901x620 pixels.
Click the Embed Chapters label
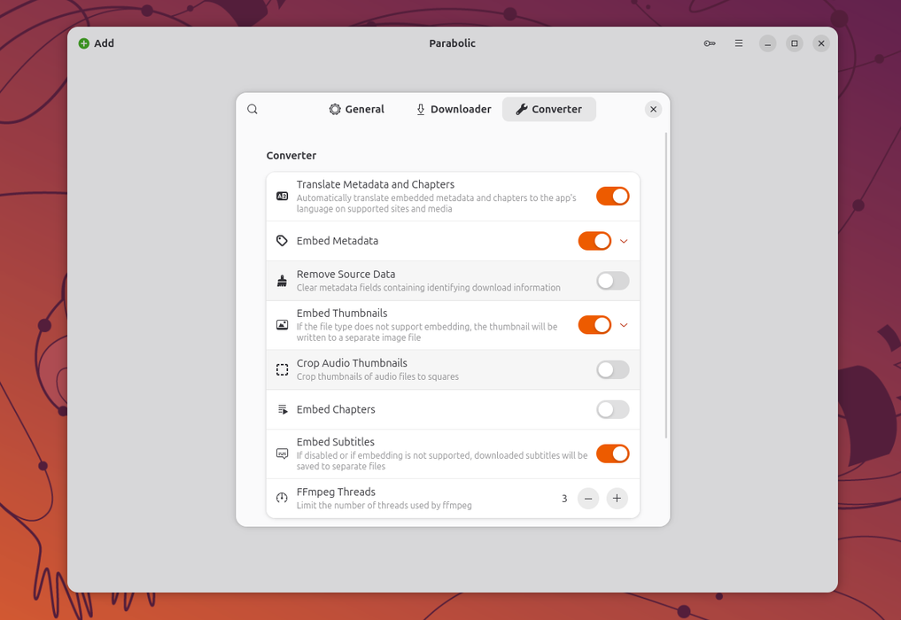(336, 410)
